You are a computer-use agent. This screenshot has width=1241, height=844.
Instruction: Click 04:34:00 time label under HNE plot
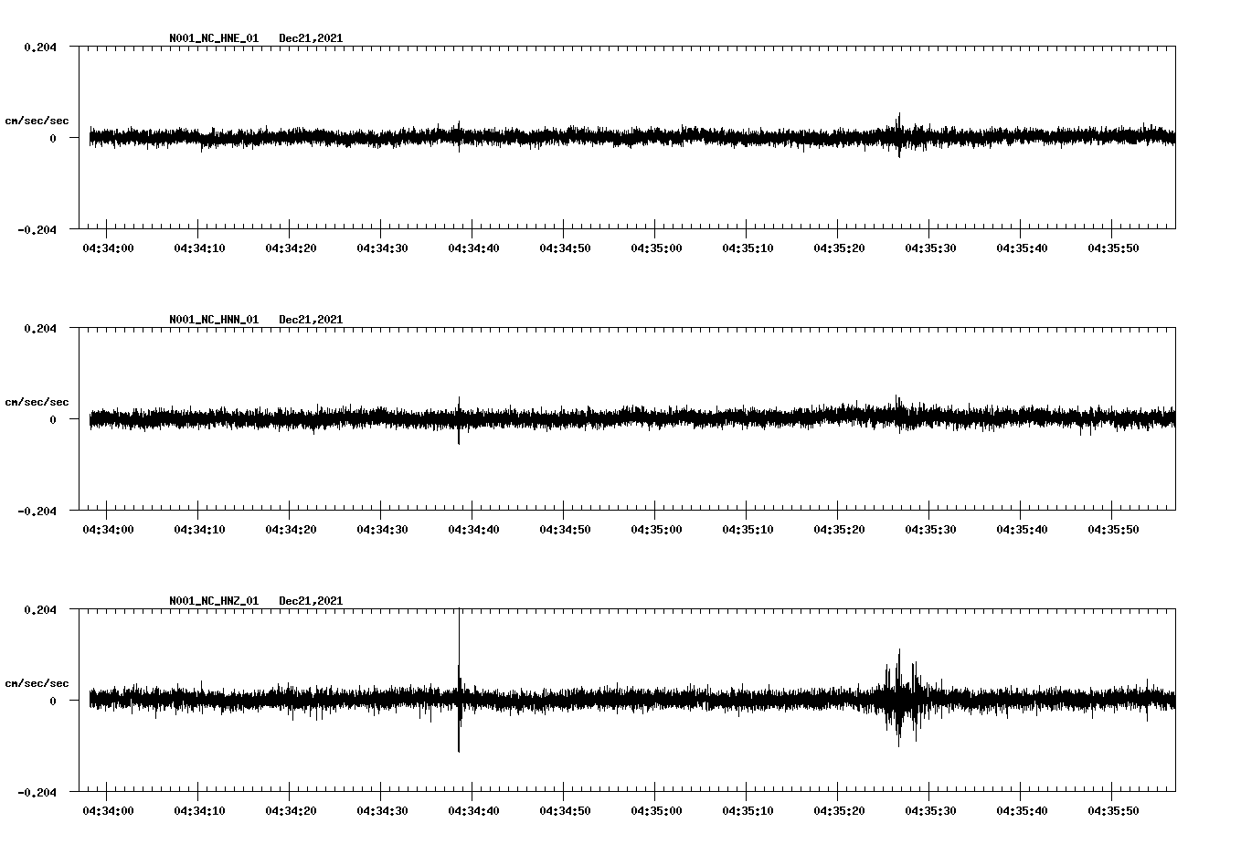pos(108,248)
